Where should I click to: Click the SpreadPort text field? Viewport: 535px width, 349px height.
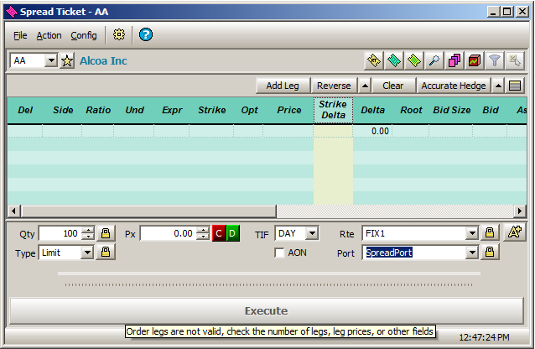414,253
